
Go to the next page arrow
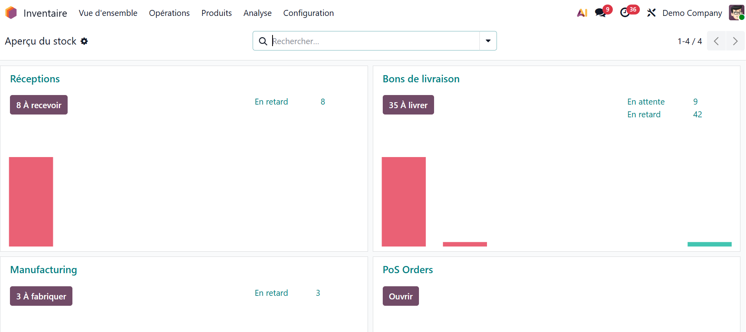tap(735, 41)
